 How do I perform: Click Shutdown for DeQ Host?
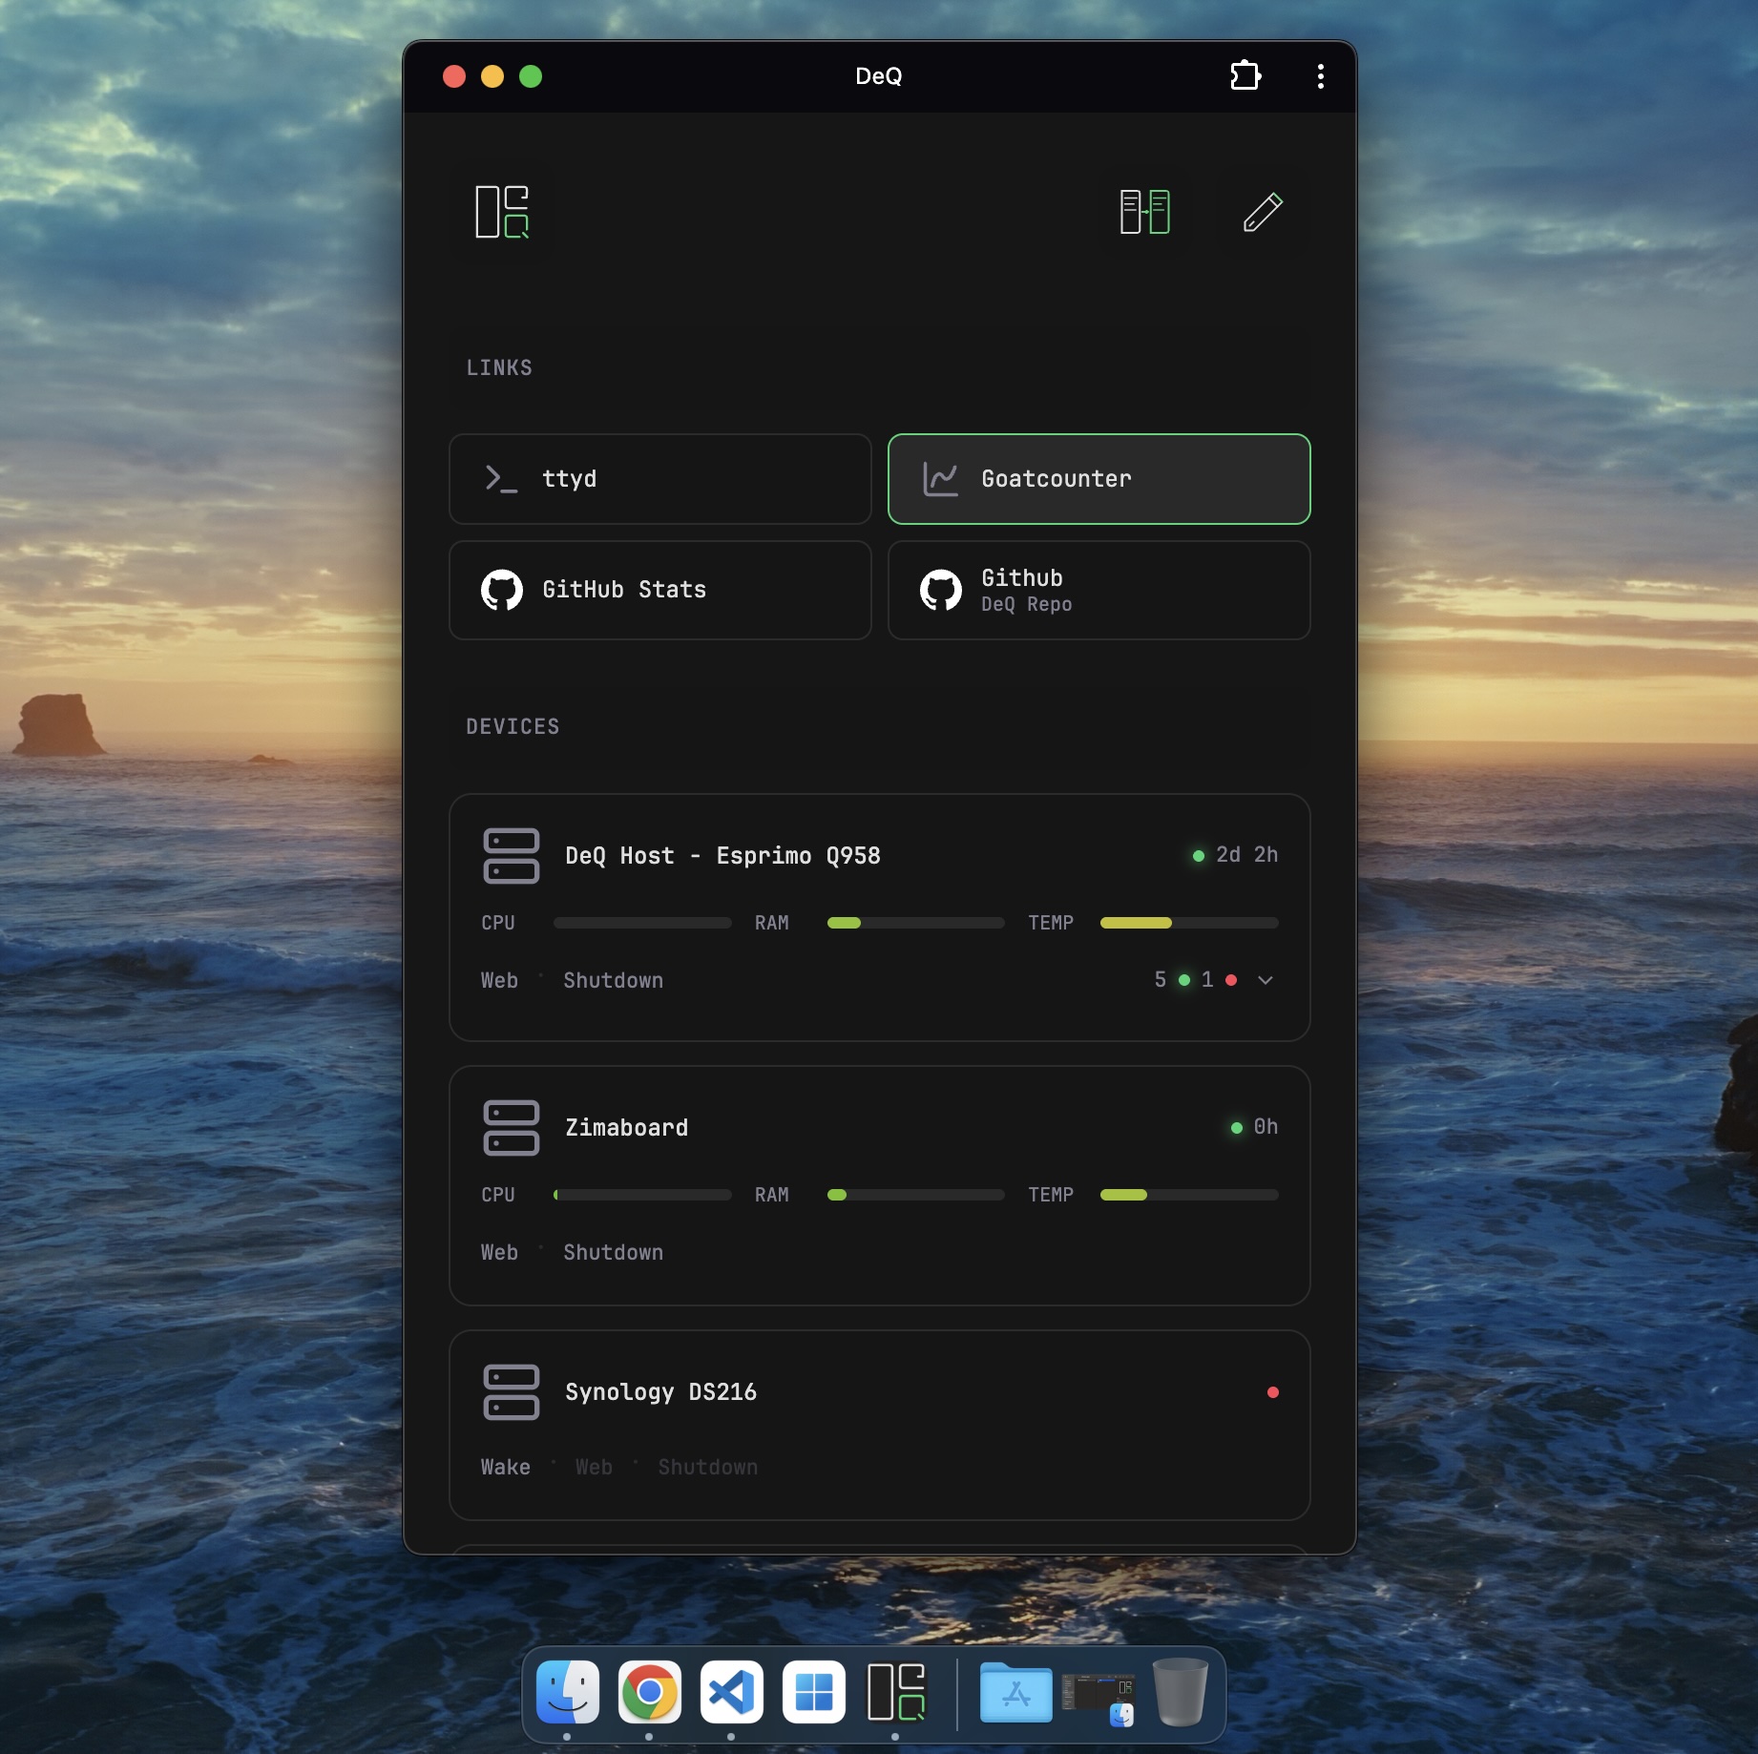point(613,980)
